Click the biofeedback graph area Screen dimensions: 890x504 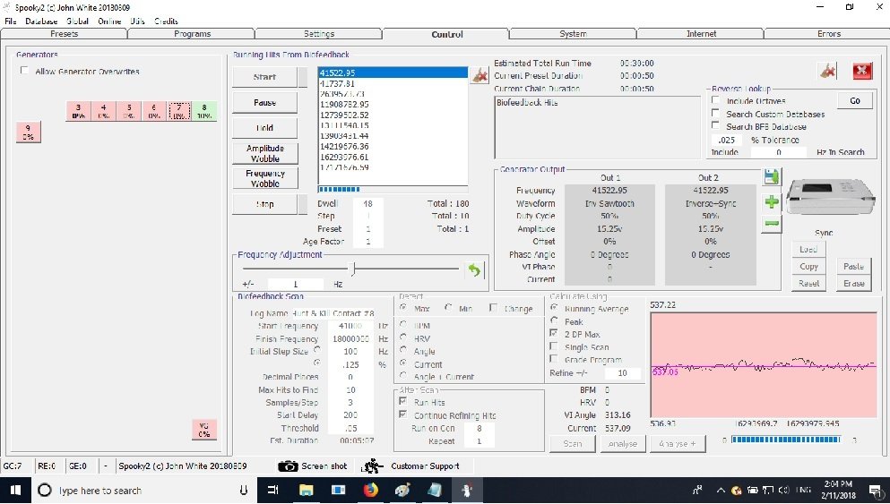764,364
